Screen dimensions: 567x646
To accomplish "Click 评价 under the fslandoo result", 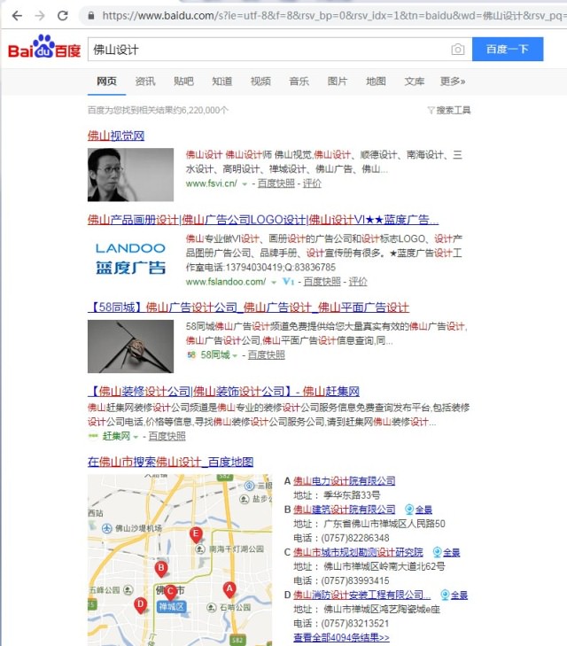I will 358,282.
